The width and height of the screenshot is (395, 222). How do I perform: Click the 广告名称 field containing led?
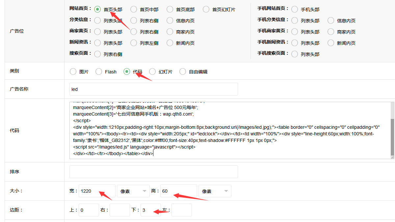pos(153,89)
